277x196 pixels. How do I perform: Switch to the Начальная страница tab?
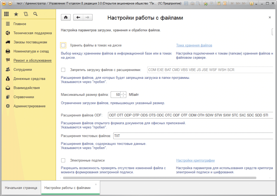(21, 188)
